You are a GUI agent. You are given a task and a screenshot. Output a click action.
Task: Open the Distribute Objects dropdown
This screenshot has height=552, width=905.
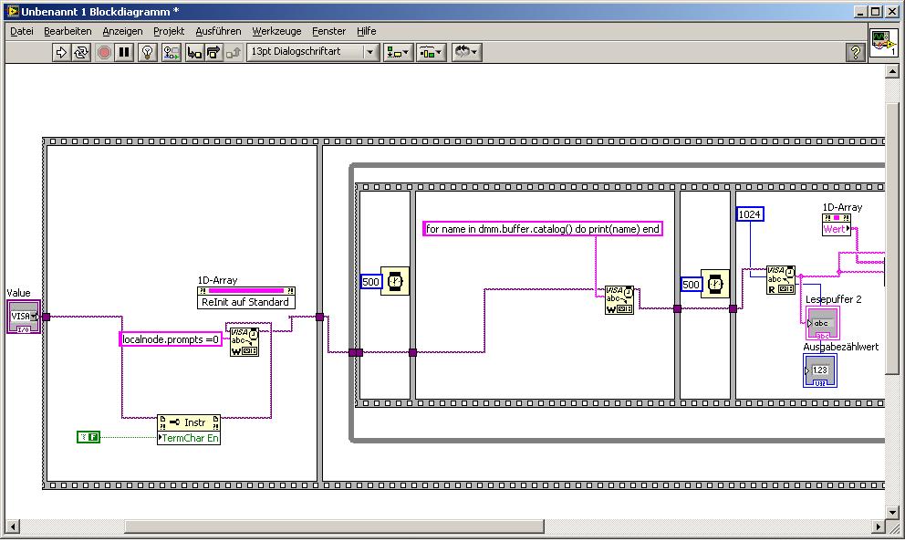click(x=432, y=53)
